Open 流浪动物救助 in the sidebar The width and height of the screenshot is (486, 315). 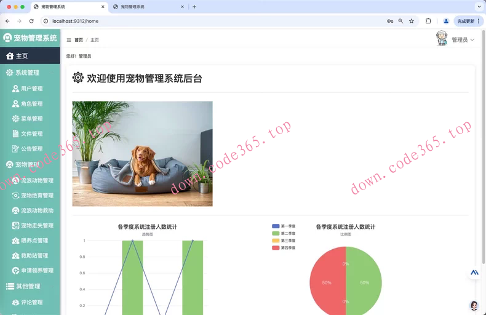[x=30, y=210]
